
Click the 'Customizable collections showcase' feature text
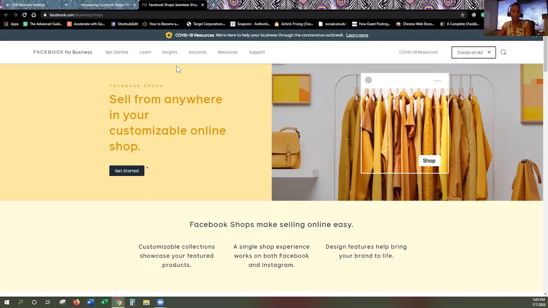point(177,256)
